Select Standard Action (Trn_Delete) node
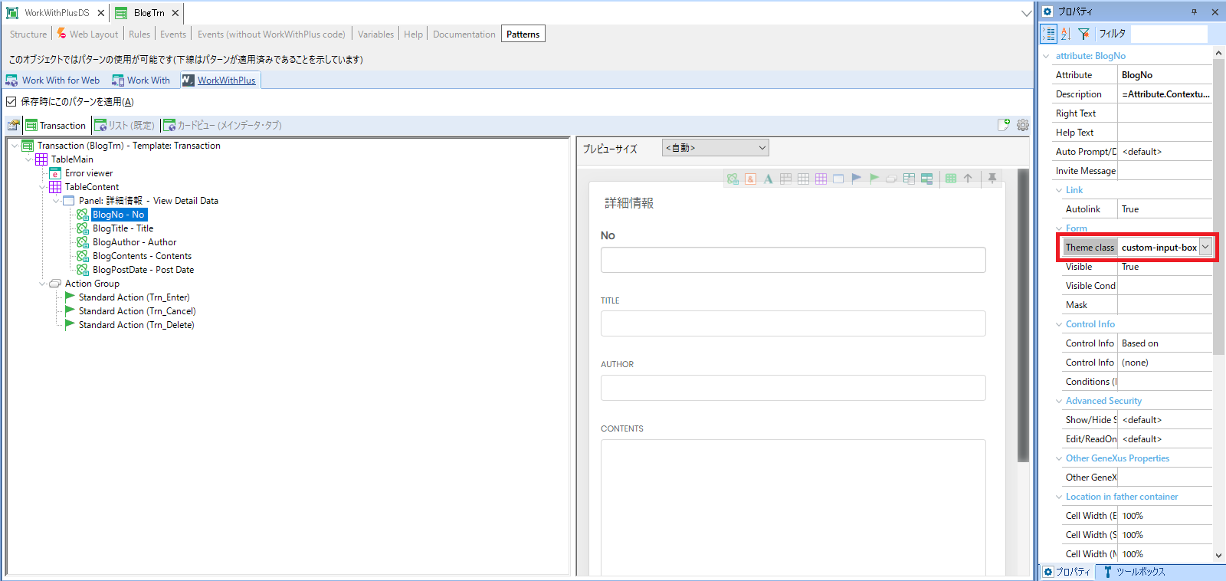 point(136,325)
